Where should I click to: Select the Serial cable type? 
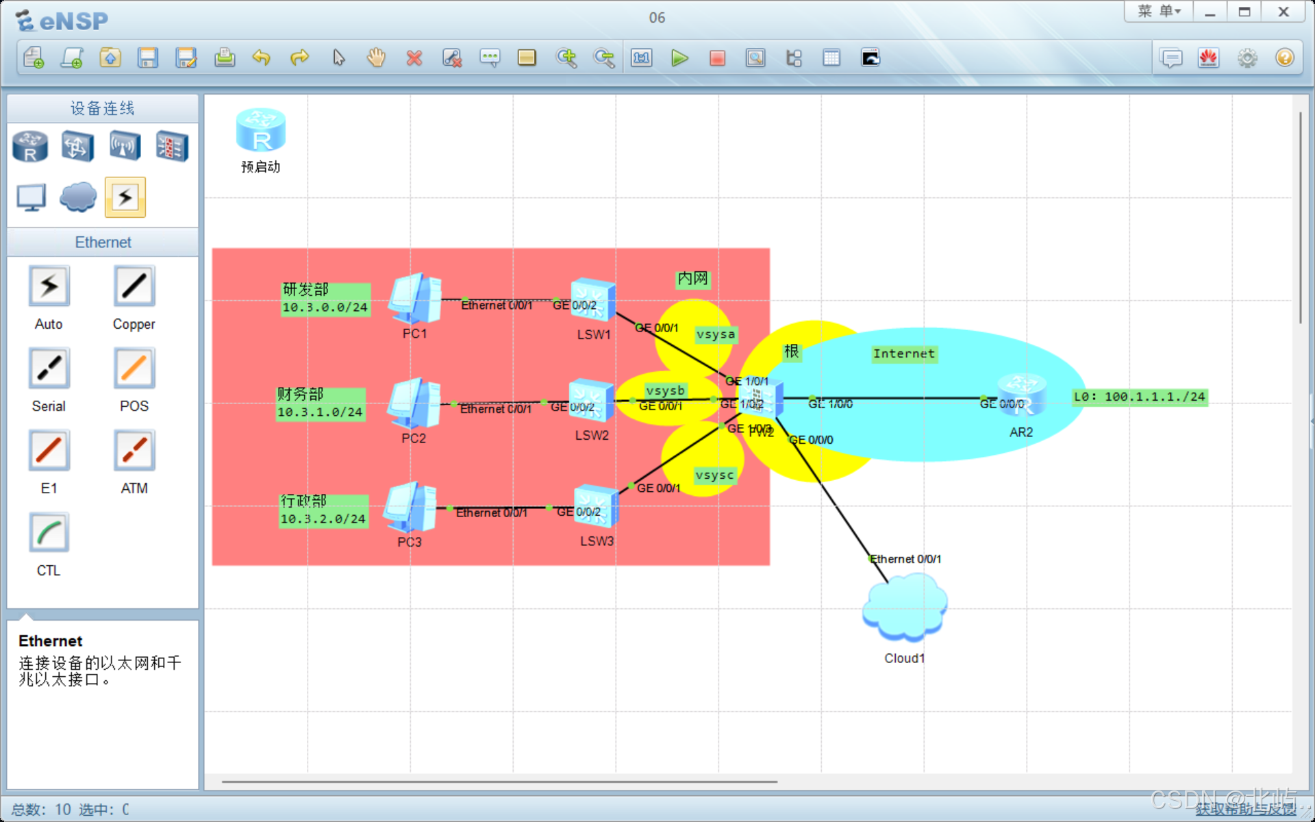coord(49,369)
